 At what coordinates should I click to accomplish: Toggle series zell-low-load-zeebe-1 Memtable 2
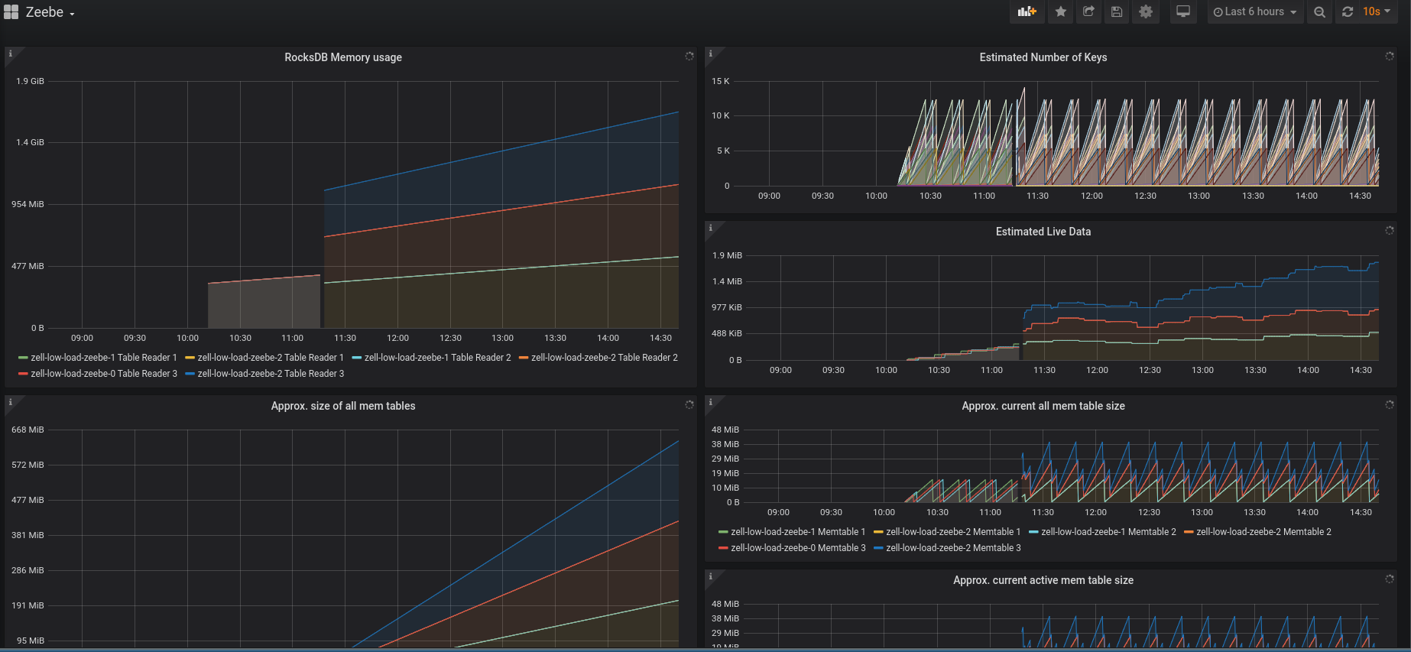tap(1109, 532)
